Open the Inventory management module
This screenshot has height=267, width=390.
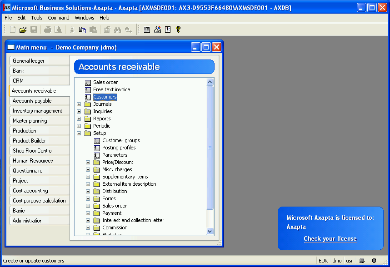click(40, 111)
